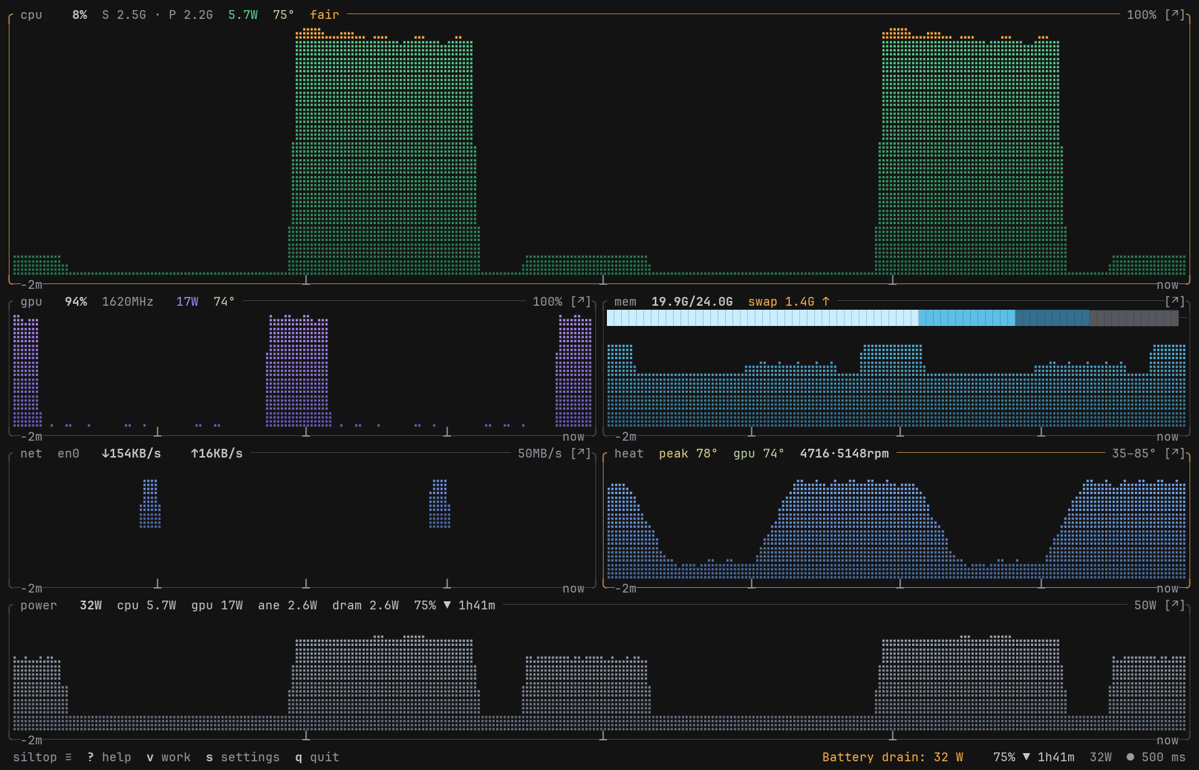This screenshot has width=1199, height=770.
Task: Expand the heat panel with its arrow icon
Action: [1175, 453]
